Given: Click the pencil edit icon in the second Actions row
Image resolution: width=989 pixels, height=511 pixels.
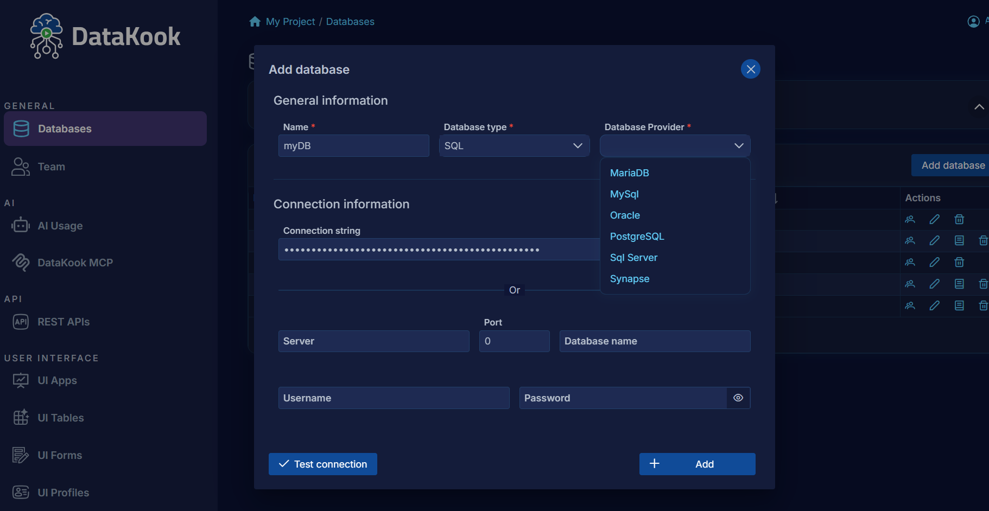Looking at the screenshot, I should [934, 240].
